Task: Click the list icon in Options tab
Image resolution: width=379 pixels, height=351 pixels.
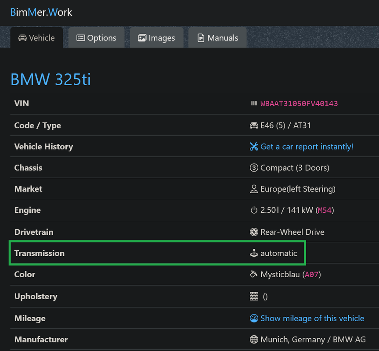Action: (x=80, y=38)
